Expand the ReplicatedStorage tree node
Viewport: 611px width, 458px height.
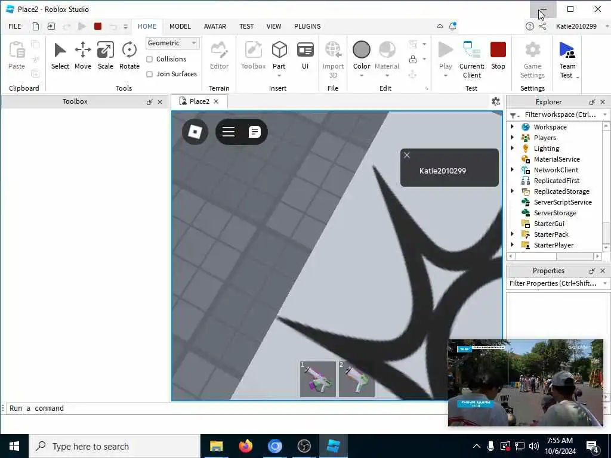[512, 191]
